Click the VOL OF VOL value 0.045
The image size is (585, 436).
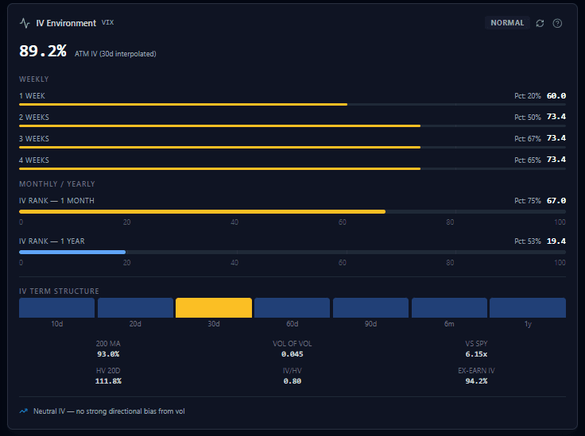tap(292, 354)
